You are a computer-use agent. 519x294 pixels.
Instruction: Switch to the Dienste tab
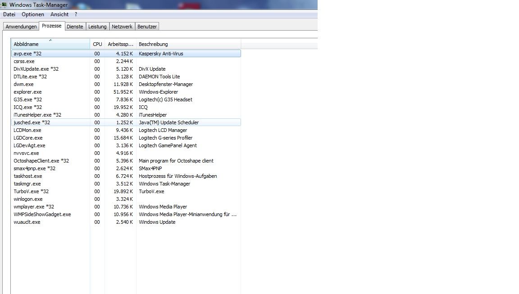coord(75,27)
